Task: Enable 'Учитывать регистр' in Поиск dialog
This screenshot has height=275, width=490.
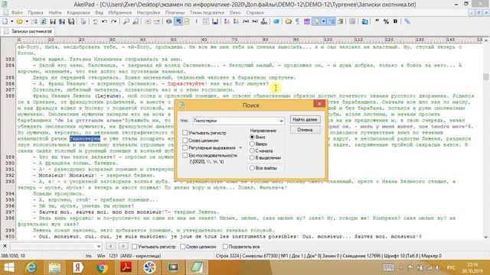Action: (x=185, y=133)
